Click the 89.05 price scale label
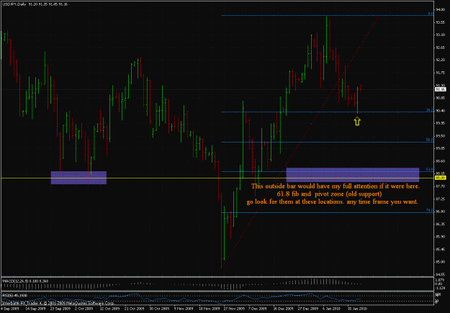This screenshot has height=313, width=450. [x=440, y=148]
